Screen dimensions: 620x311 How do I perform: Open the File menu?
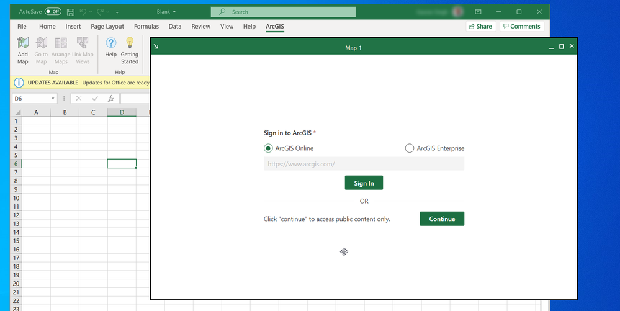pyautogui.click(x=22, y=26)
